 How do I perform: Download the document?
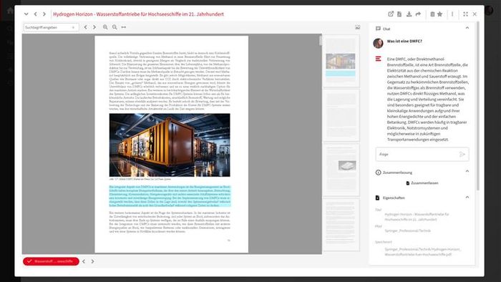tap(409, 14)
